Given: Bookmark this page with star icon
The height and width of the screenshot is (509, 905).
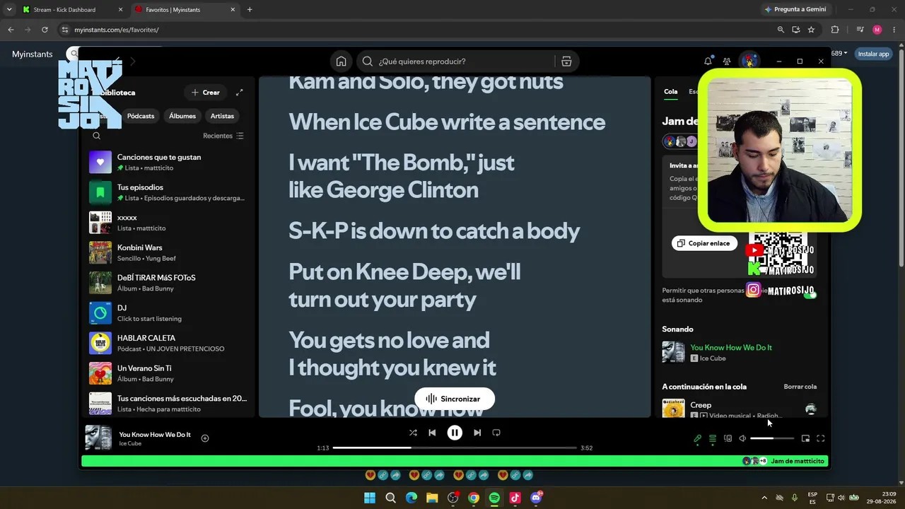Looking at the screenshot, I should (811, 30).
